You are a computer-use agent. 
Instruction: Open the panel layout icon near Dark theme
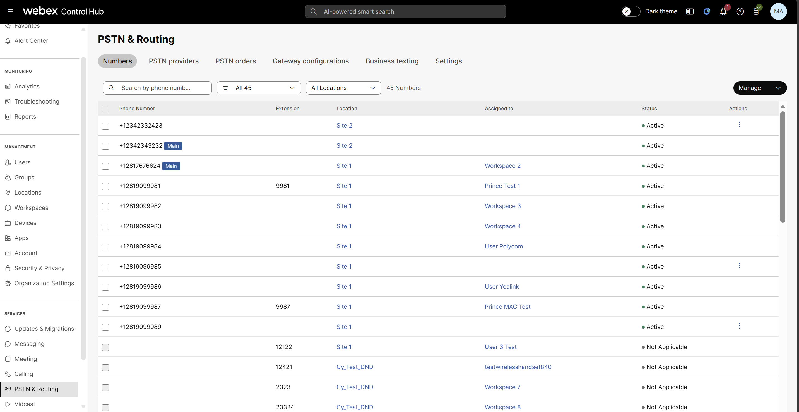pos(690,11)
